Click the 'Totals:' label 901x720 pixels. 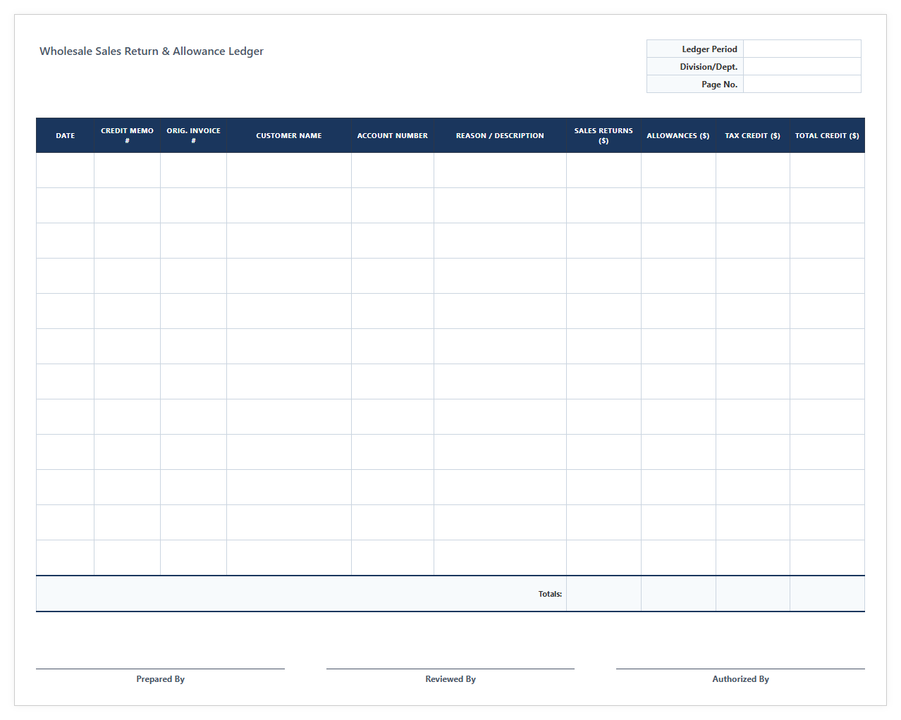coord(550,594)
